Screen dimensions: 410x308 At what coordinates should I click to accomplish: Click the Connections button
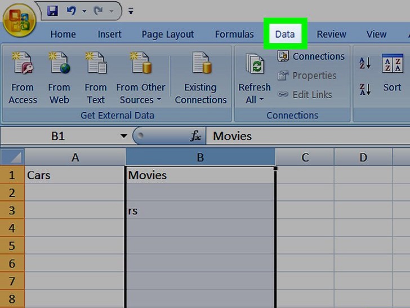click(x=311, y=56)
